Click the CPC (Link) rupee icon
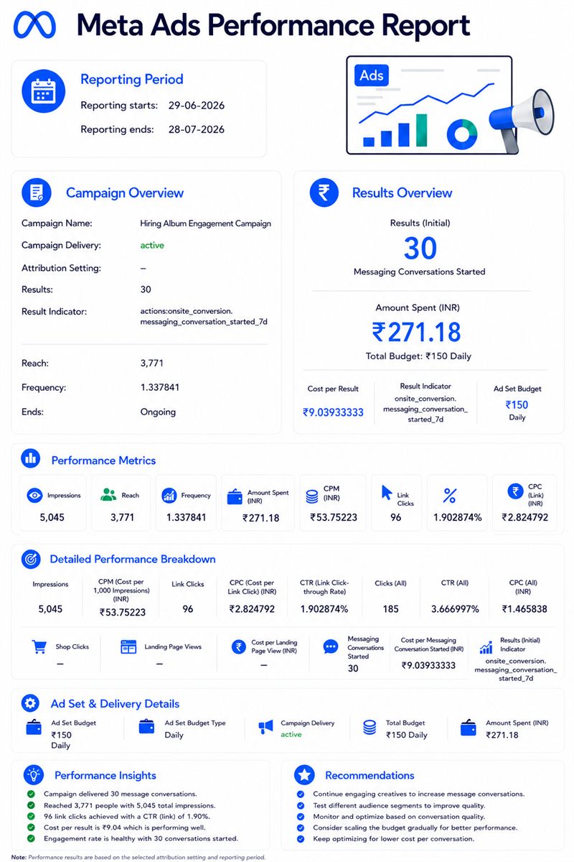 coord(514,491)
